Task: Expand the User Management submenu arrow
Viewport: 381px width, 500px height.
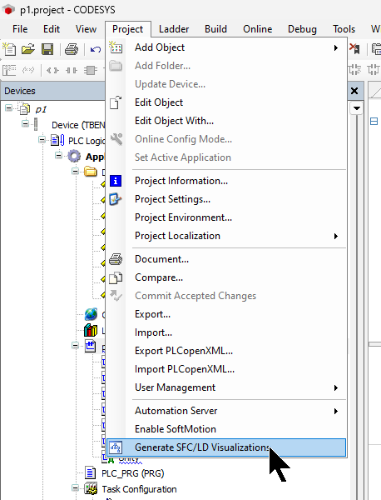Action: (336, 387)
